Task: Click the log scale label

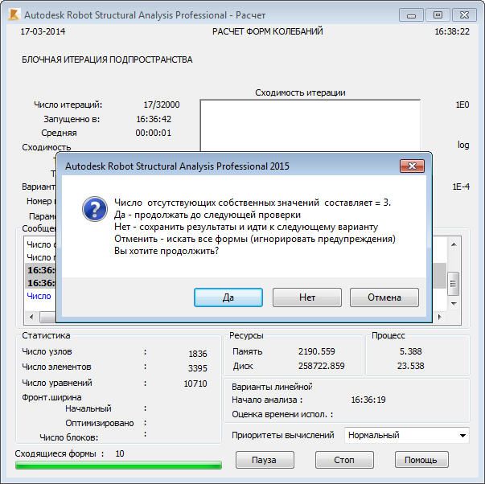Action: tap(463, 145)
